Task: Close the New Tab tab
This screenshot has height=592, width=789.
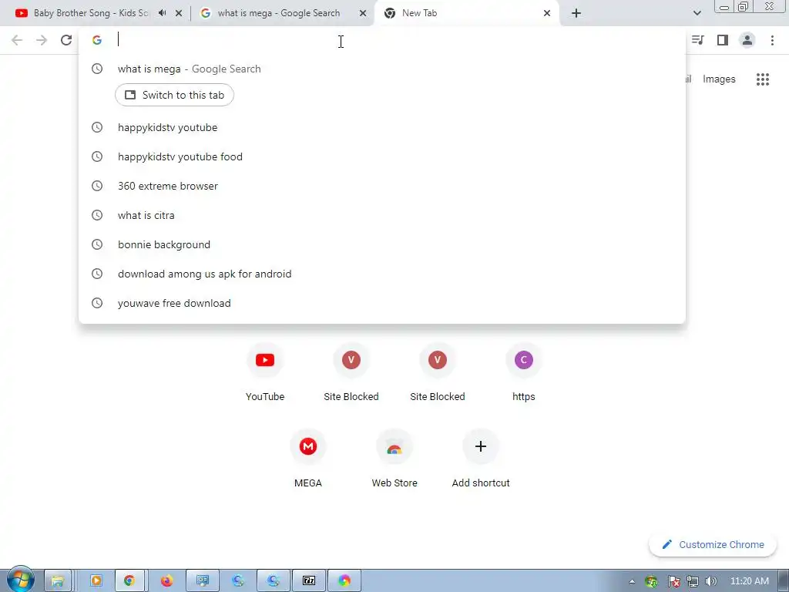Action: tap(547, 14)
